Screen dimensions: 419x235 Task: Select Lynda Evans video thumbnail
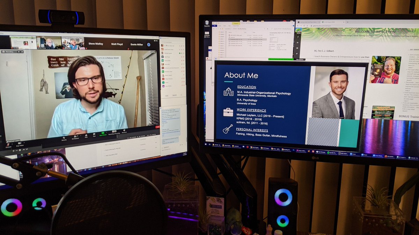pos(49,42)
